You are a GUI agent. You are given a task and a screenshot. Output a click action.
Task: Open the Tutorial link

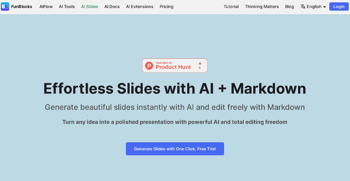pyautogui.click(x=231, y=7)
